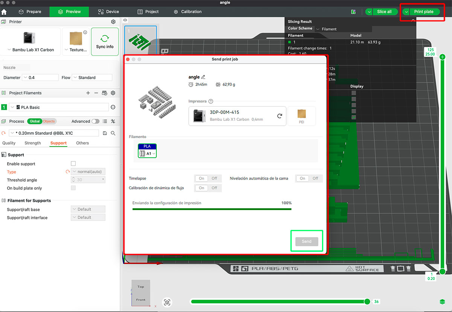Click the assembly view cube icon
The width and height of the screenshot is (452, 312).
coord(168,302)
